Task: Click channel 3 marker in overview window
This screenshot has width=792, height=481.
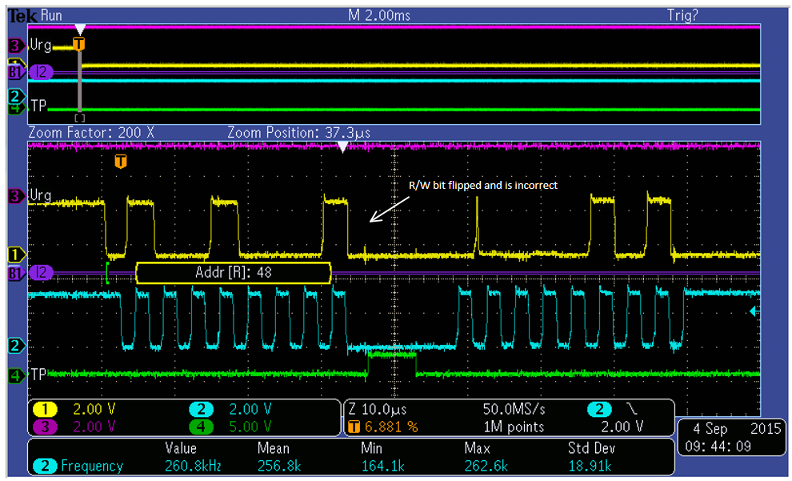Action: [16, 46]
